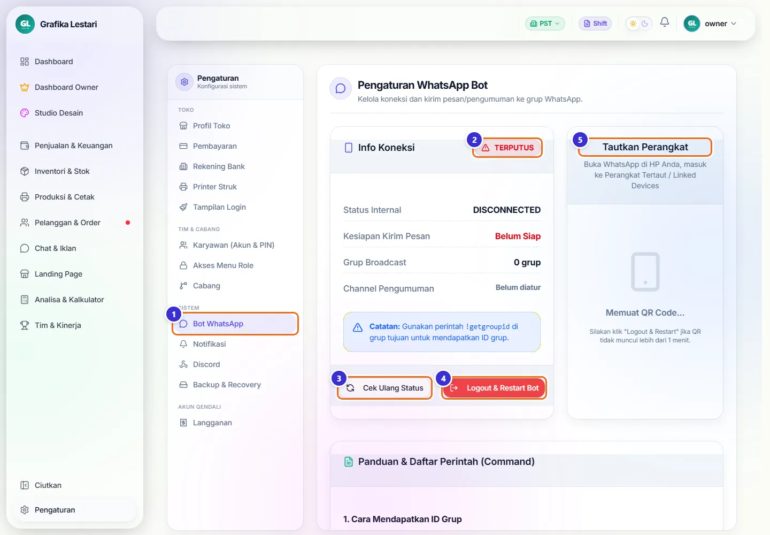Viewport: 770px width, 535px height.
Task: Open Langganan subscription settings
Action: pyautogui.click(x=235, y=423)
